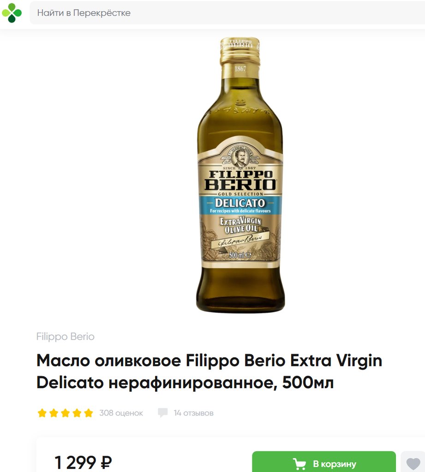
Task: Open the Filippo Berio bottle product image
Action: click(x=240, y=175)
